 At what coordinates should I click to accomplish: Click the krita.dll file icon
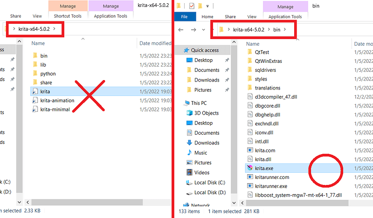coord(250,159)
